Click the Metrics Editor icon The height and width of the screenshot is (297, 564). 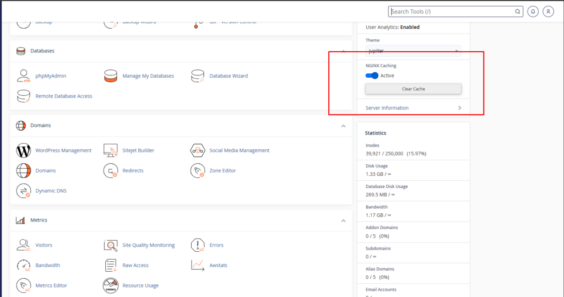tap(23, 285)
